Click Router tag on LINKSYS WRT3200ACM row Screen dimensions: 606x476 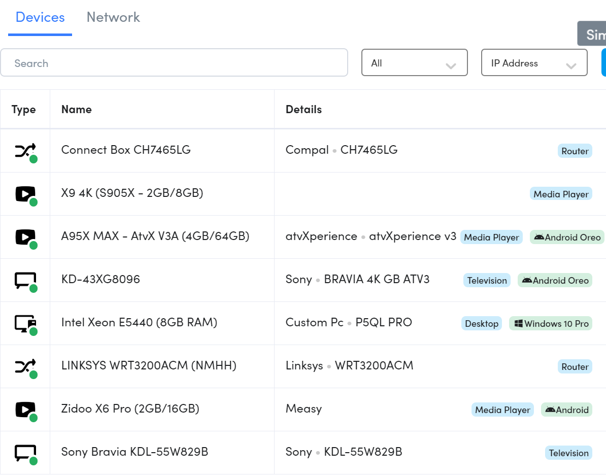click(x=575, y=367)
